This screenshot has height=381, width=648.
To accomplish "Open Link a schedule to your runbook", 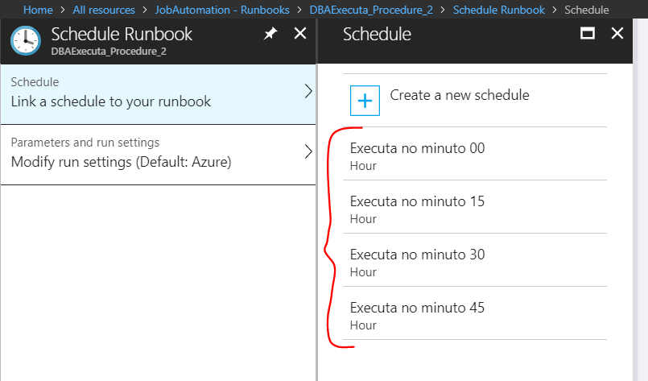I will pyautogui.click(x=110, y=101).
